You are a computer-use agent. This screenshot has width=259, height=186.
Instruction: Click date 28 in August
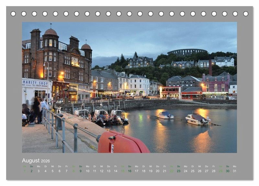(x=214, y=171)
